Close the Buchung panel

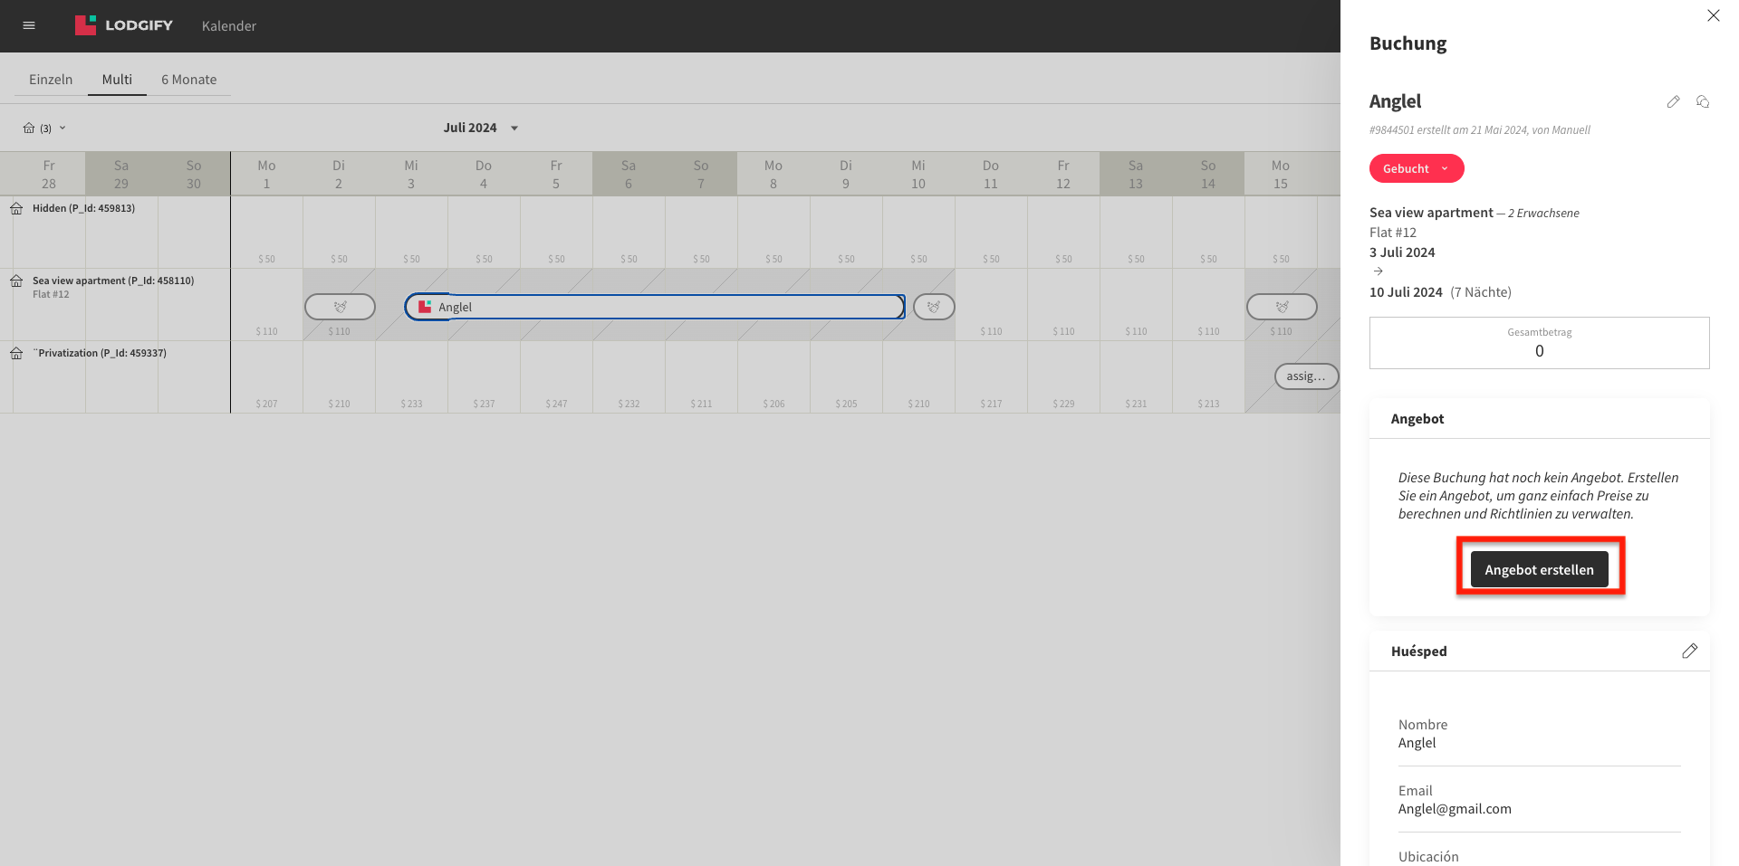pos(1713,15)
